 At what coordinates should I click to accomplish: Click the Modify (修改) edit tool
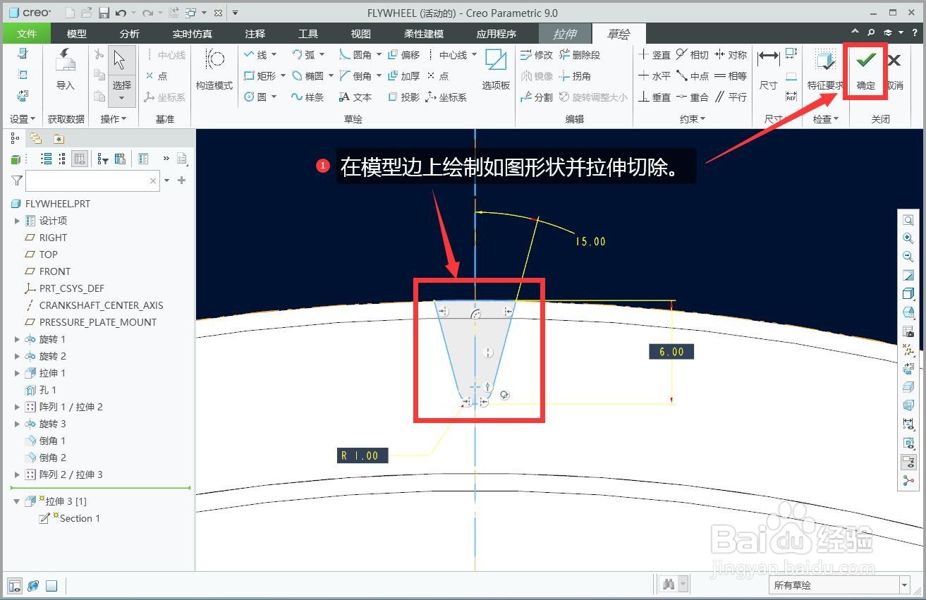(537, 55)
